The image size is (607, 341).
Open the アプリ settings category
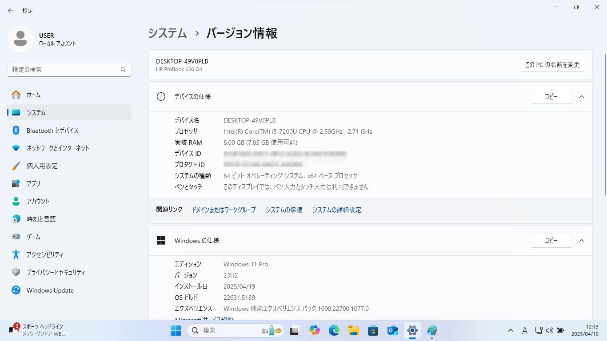tap(69, 183)
